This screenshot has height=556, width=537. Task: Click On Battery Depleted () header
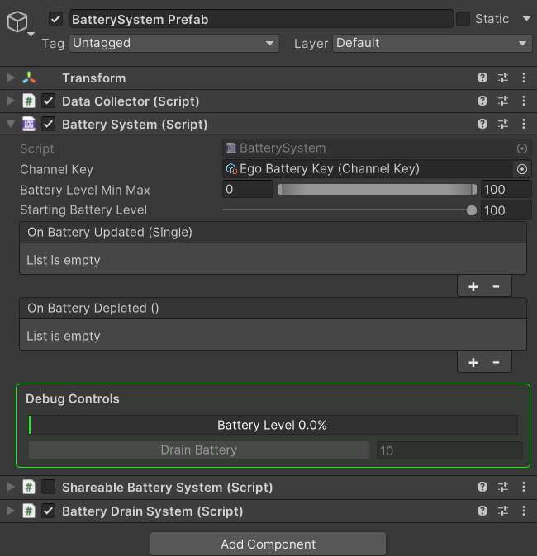(x=273, y=309)
